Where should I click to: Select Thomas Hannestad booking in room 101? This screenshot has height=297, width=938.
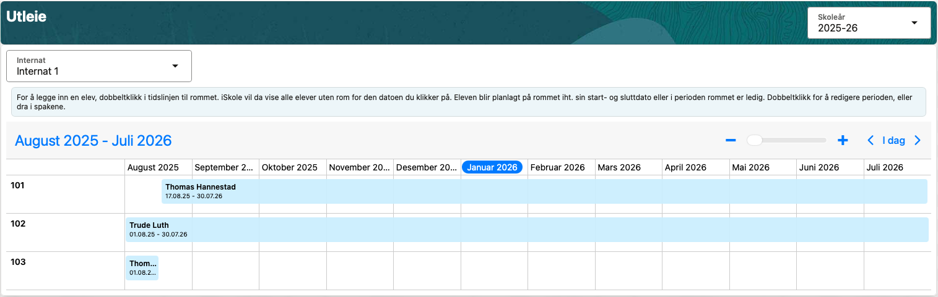click(544, 191)
